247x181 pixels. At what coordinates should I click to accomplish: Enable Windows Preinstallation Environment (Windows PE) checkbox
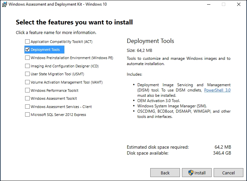click(27, 58)
